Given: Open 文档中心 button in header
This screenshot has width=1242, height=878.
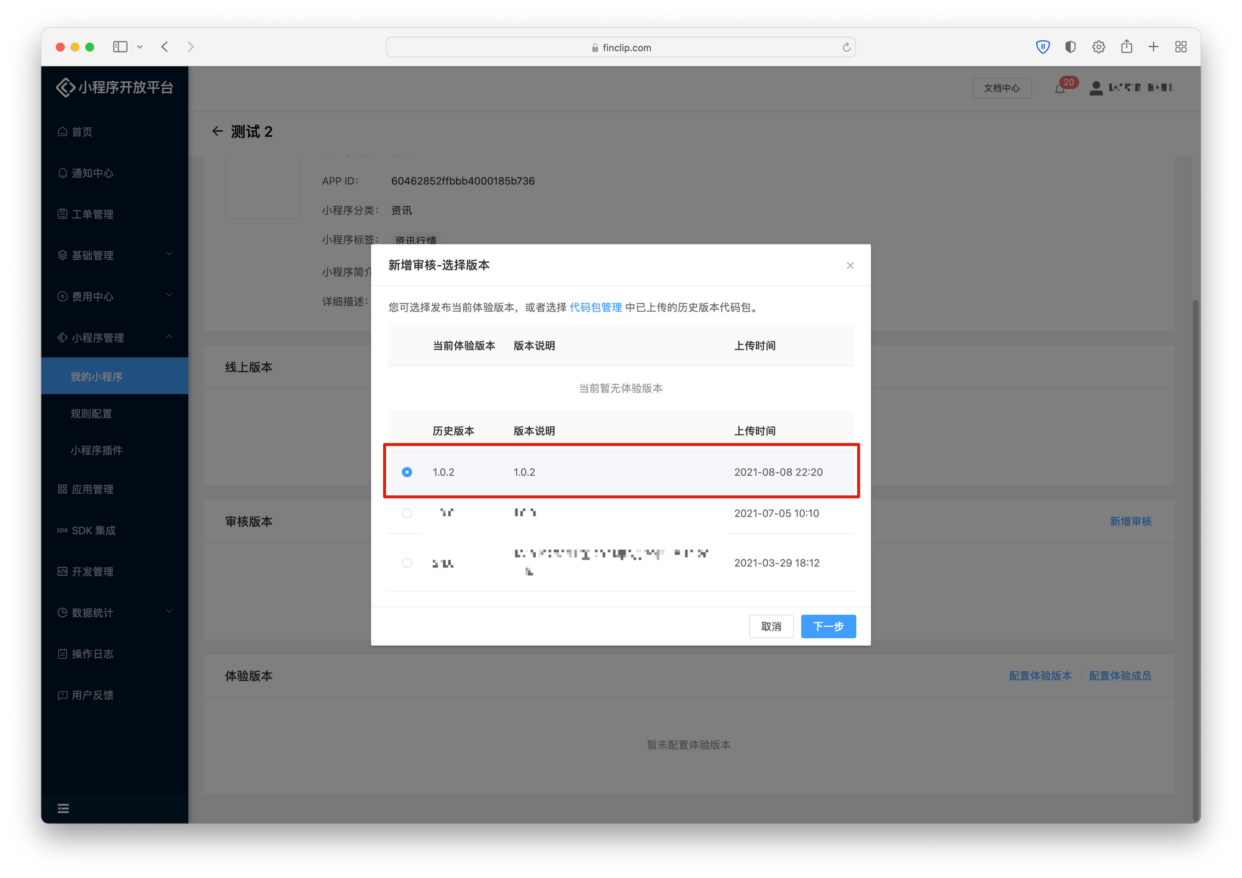Looking at the screenshot, I should [x=1002, y=88].
